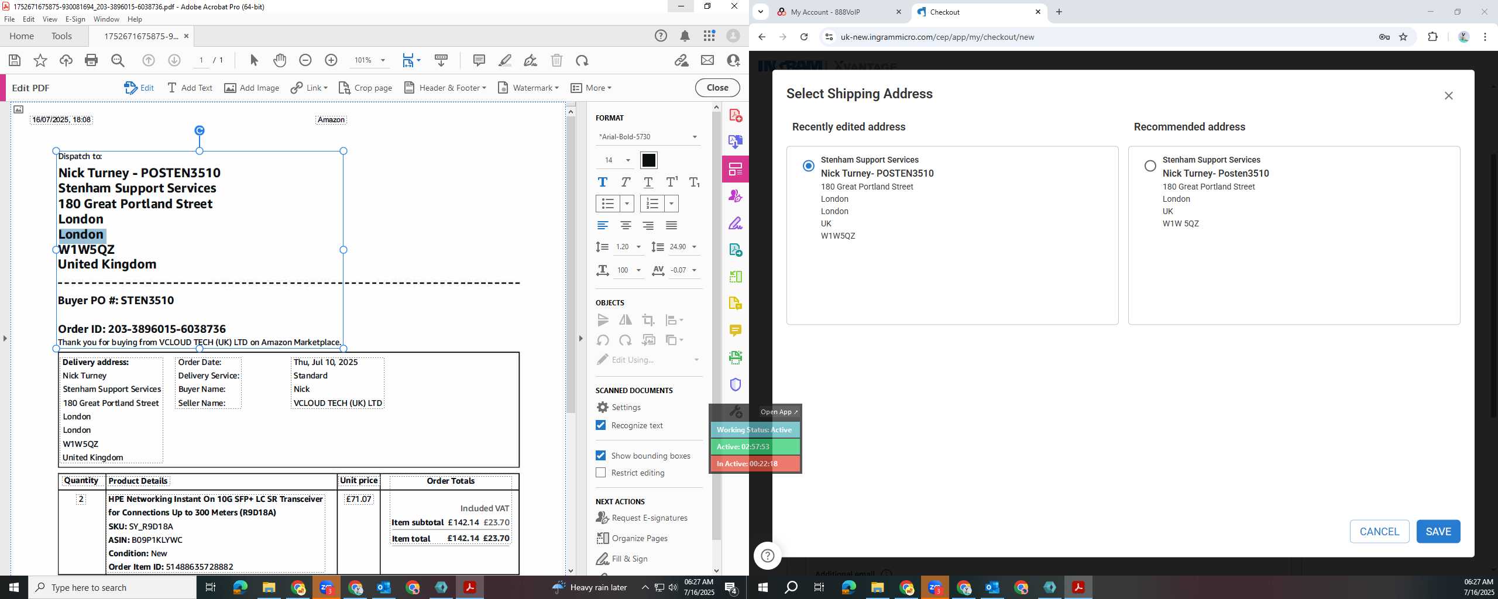Click the Save file icon in Acrobat toolbar
Screen dimensions: 1498x599
[x=15, y=60]
